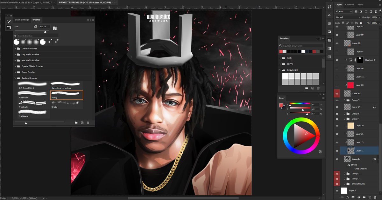
Task: Open the Opacity value dropdown arrow
Action: [380, 17]
